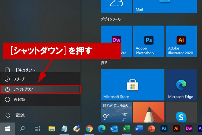
Task: Click the Shut down (シャットダウン) option
Action: point(40,89)
